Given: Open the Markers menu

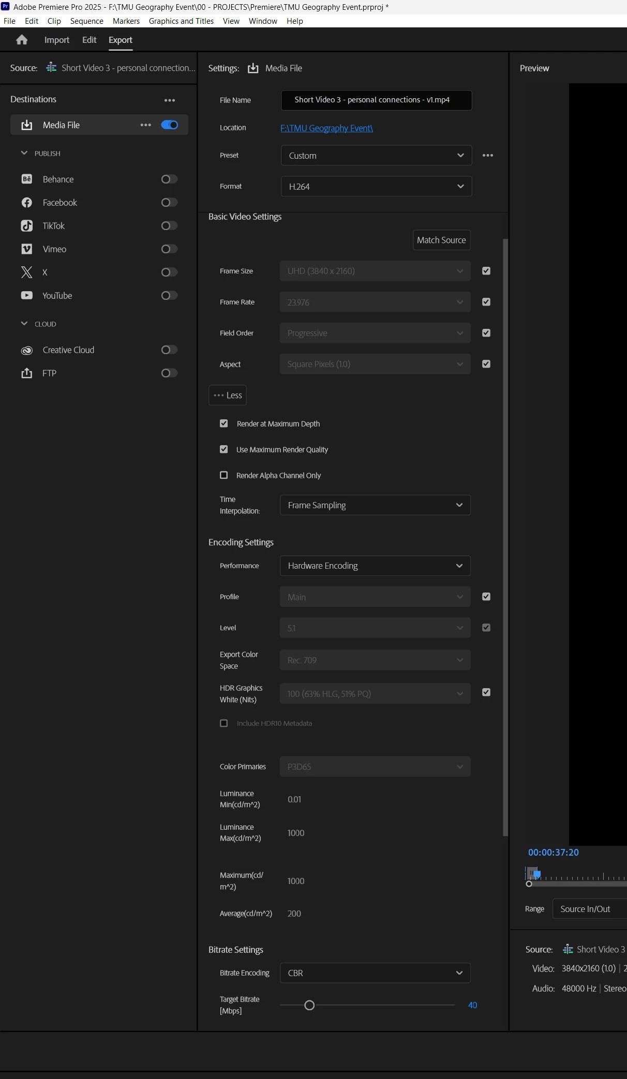Looking at the screenshot, I should coord(126,21).
